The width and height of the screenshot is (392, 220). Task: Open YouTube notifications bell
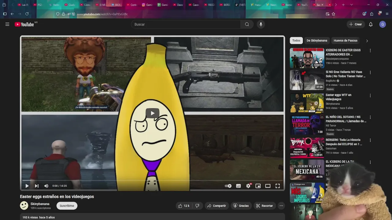(x=371, y=24)
